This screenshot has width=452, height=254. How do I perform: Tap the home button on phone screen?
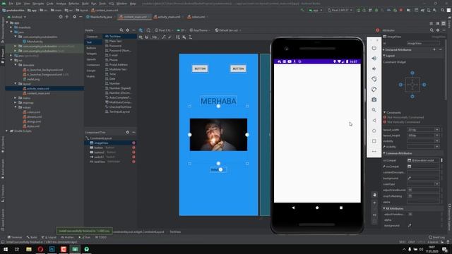[317, 207]
